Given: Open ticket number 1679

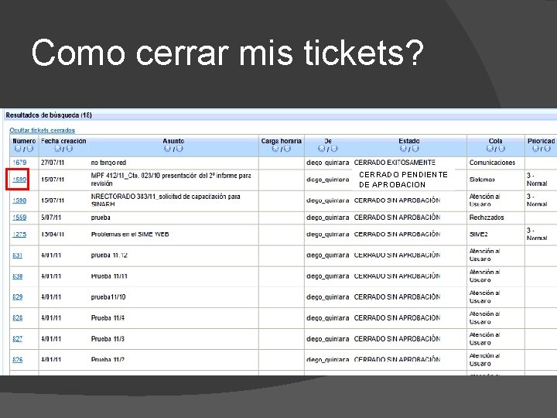Looking at the screenshot, I should click(x=19, y=163).
